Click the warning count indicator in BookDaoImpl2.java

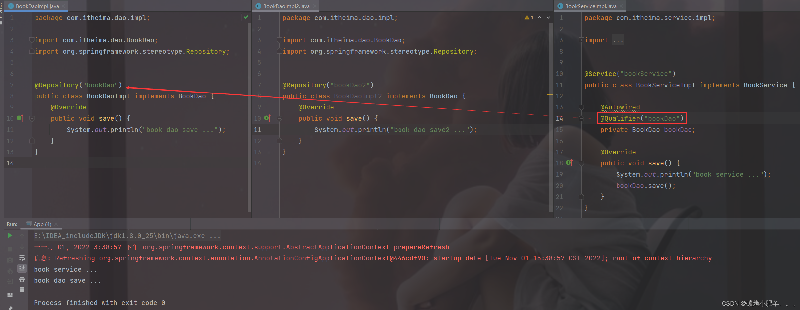(x=529, y=17)
